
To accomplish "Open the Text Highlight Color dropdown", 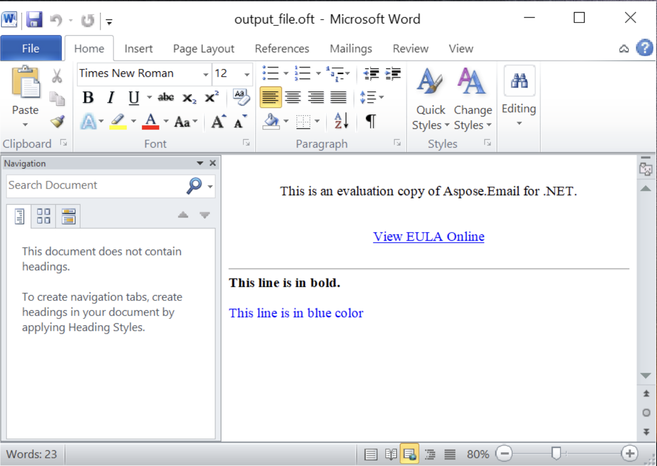I will [134, 121].
